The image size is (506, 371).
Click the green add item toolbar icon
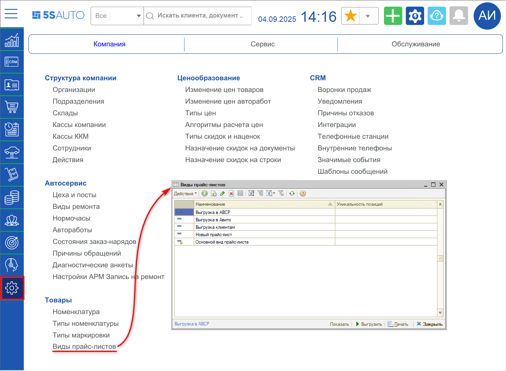[205, 193]
